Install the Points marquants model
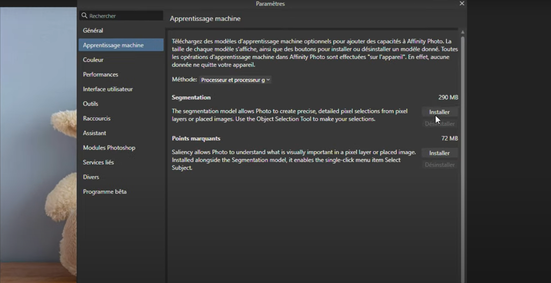The width and height of the screenshot is (551, 283). pos(439,153)
